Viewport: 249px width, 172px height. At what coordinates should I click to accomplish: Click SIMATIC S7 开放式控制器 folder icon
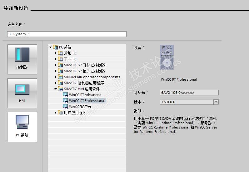click(61, 65)
